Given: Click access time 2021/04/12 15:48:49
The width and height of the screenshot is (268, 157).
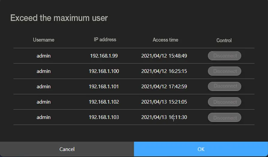Looking at the screenshot, I should click(x=164, y=56).
